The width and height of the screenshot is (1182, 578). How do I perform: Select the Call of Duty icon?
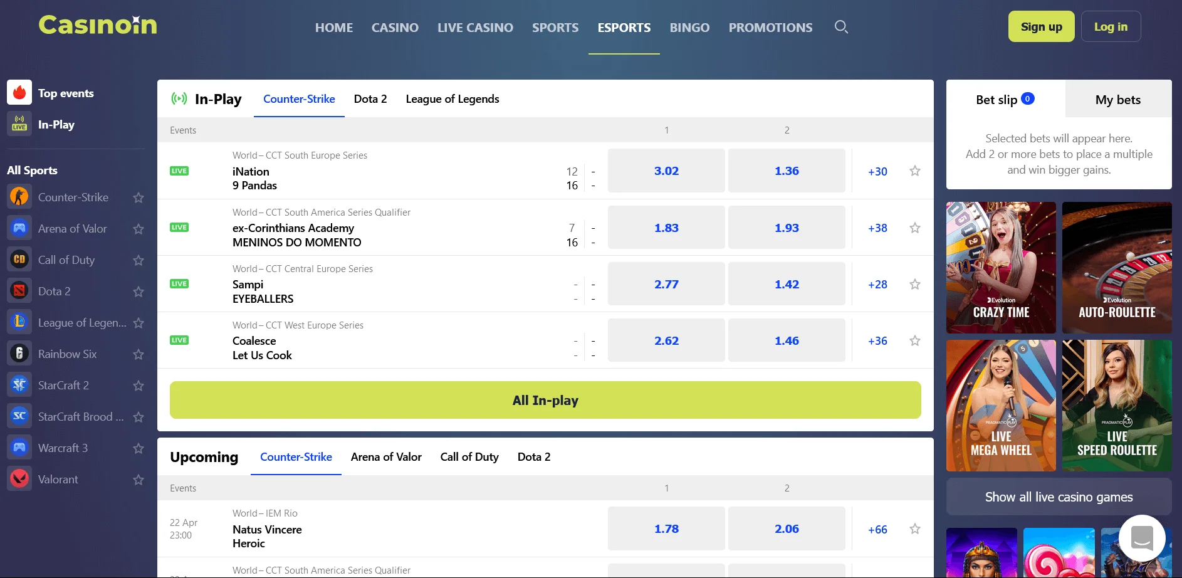tap(19, 260)
